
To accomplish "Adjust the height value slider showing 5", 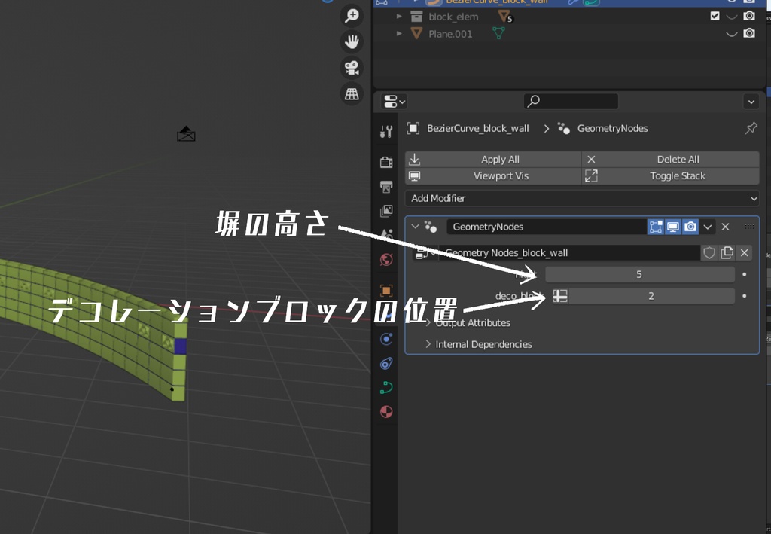I will pyautogui.click(x=640, y=274).
